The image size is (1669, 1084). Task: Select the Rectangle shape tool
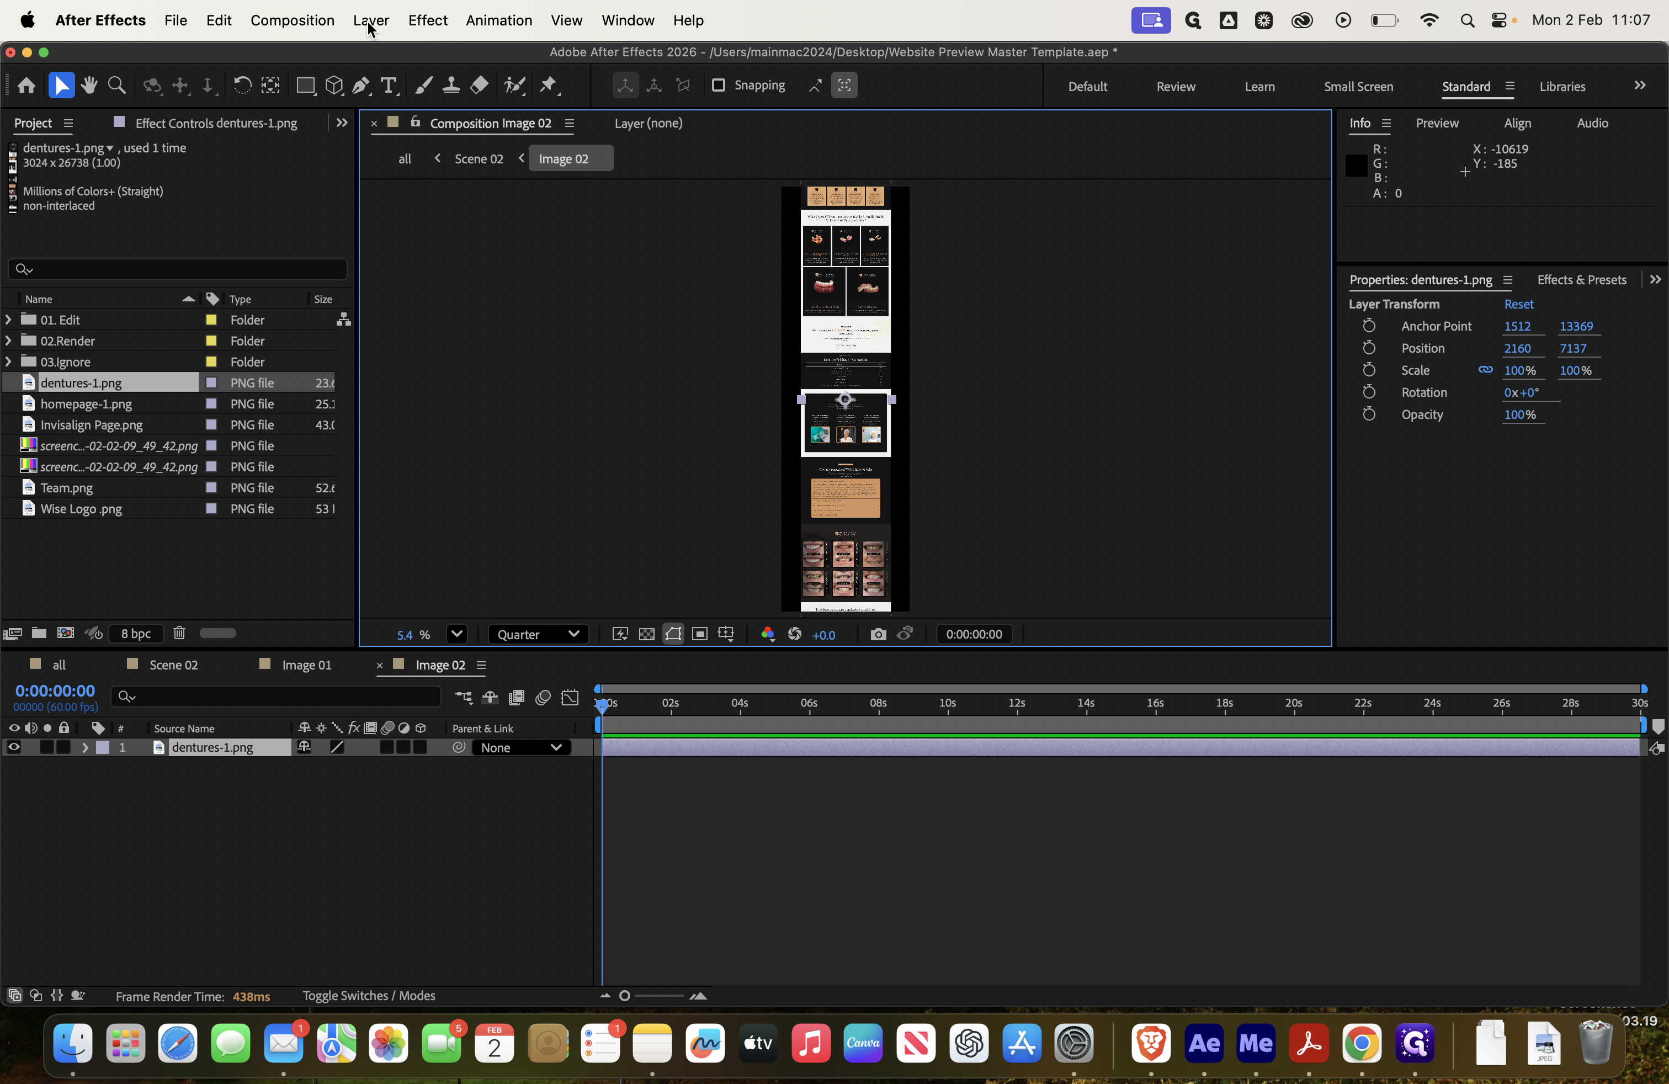(306, 86)
